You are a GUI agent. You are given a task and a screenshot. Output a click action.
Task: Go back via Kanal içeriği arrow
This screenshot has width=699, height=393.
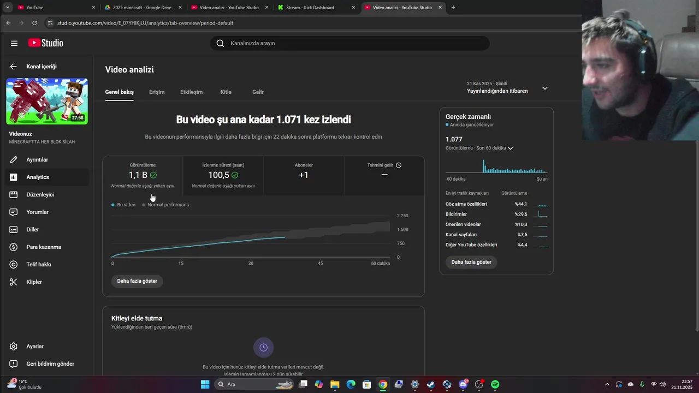[x=13, y=67]
